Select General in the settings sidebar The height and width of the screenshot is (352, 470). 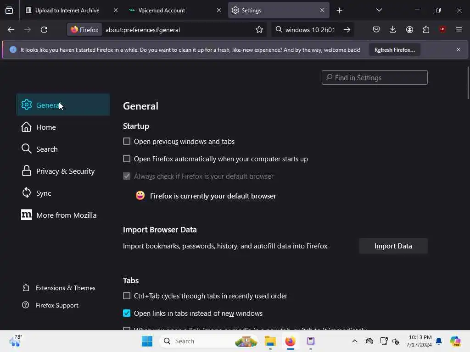click(x=63, y=105)
